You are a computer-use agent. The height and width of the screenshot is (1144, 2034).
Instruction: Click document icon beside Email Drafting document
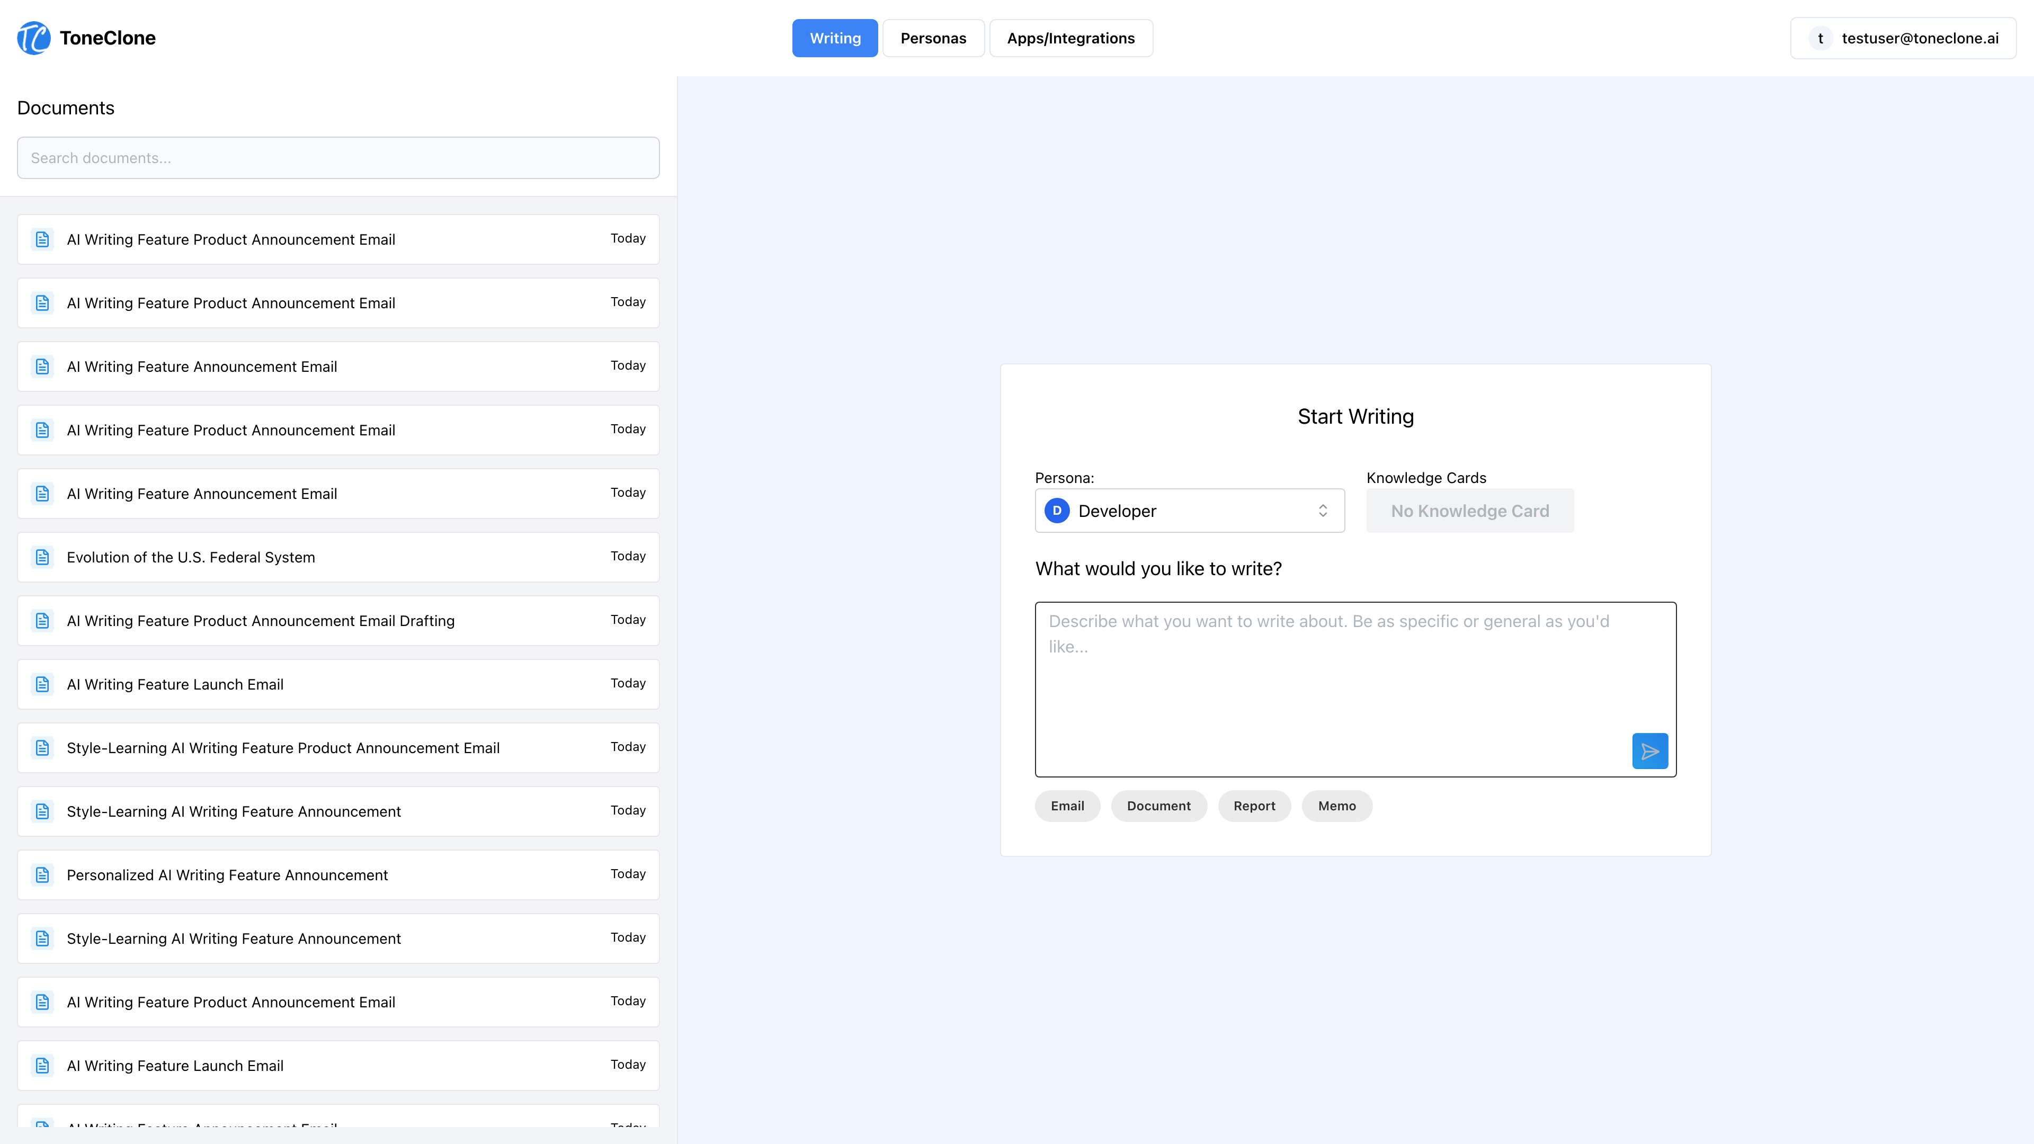42,621
